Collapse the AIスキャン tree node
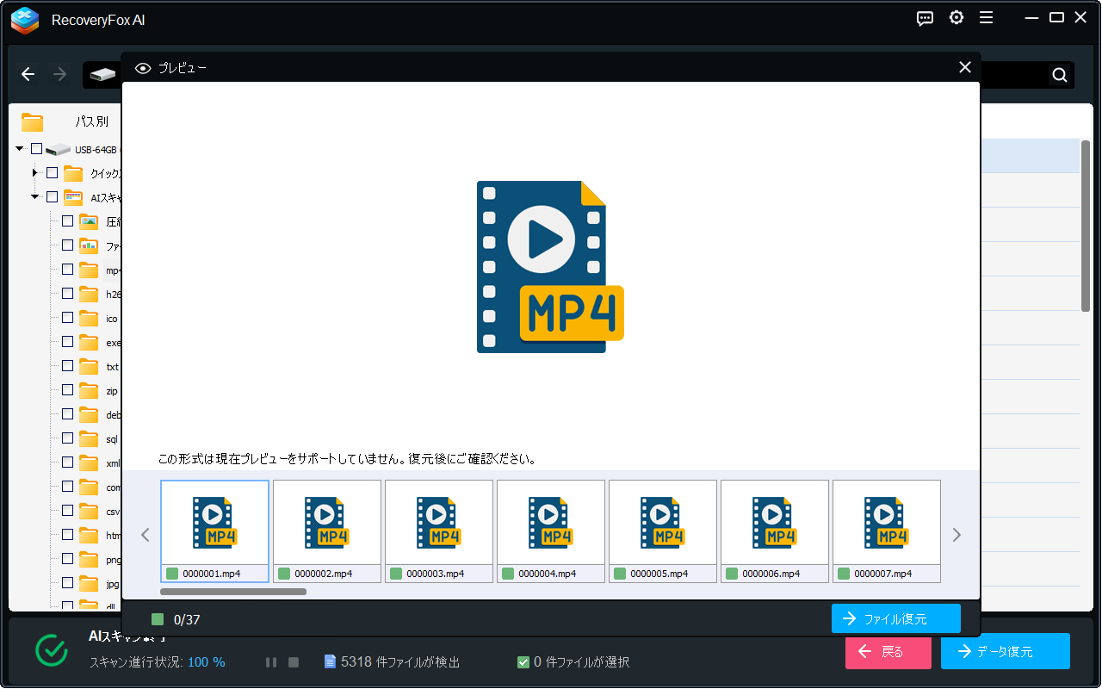Viewport: 1102px width, 689px height. click(35, 197)
